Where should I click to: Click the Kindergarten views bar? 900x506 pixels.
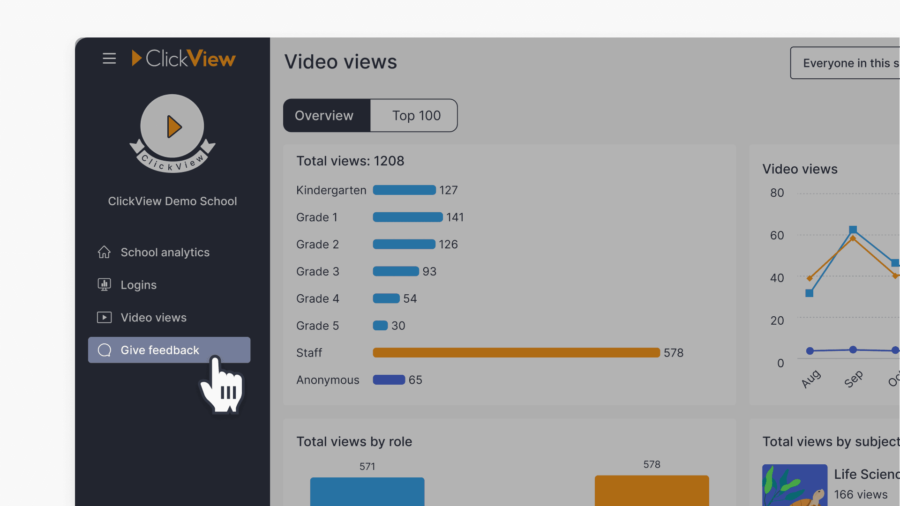pos(404,190)
